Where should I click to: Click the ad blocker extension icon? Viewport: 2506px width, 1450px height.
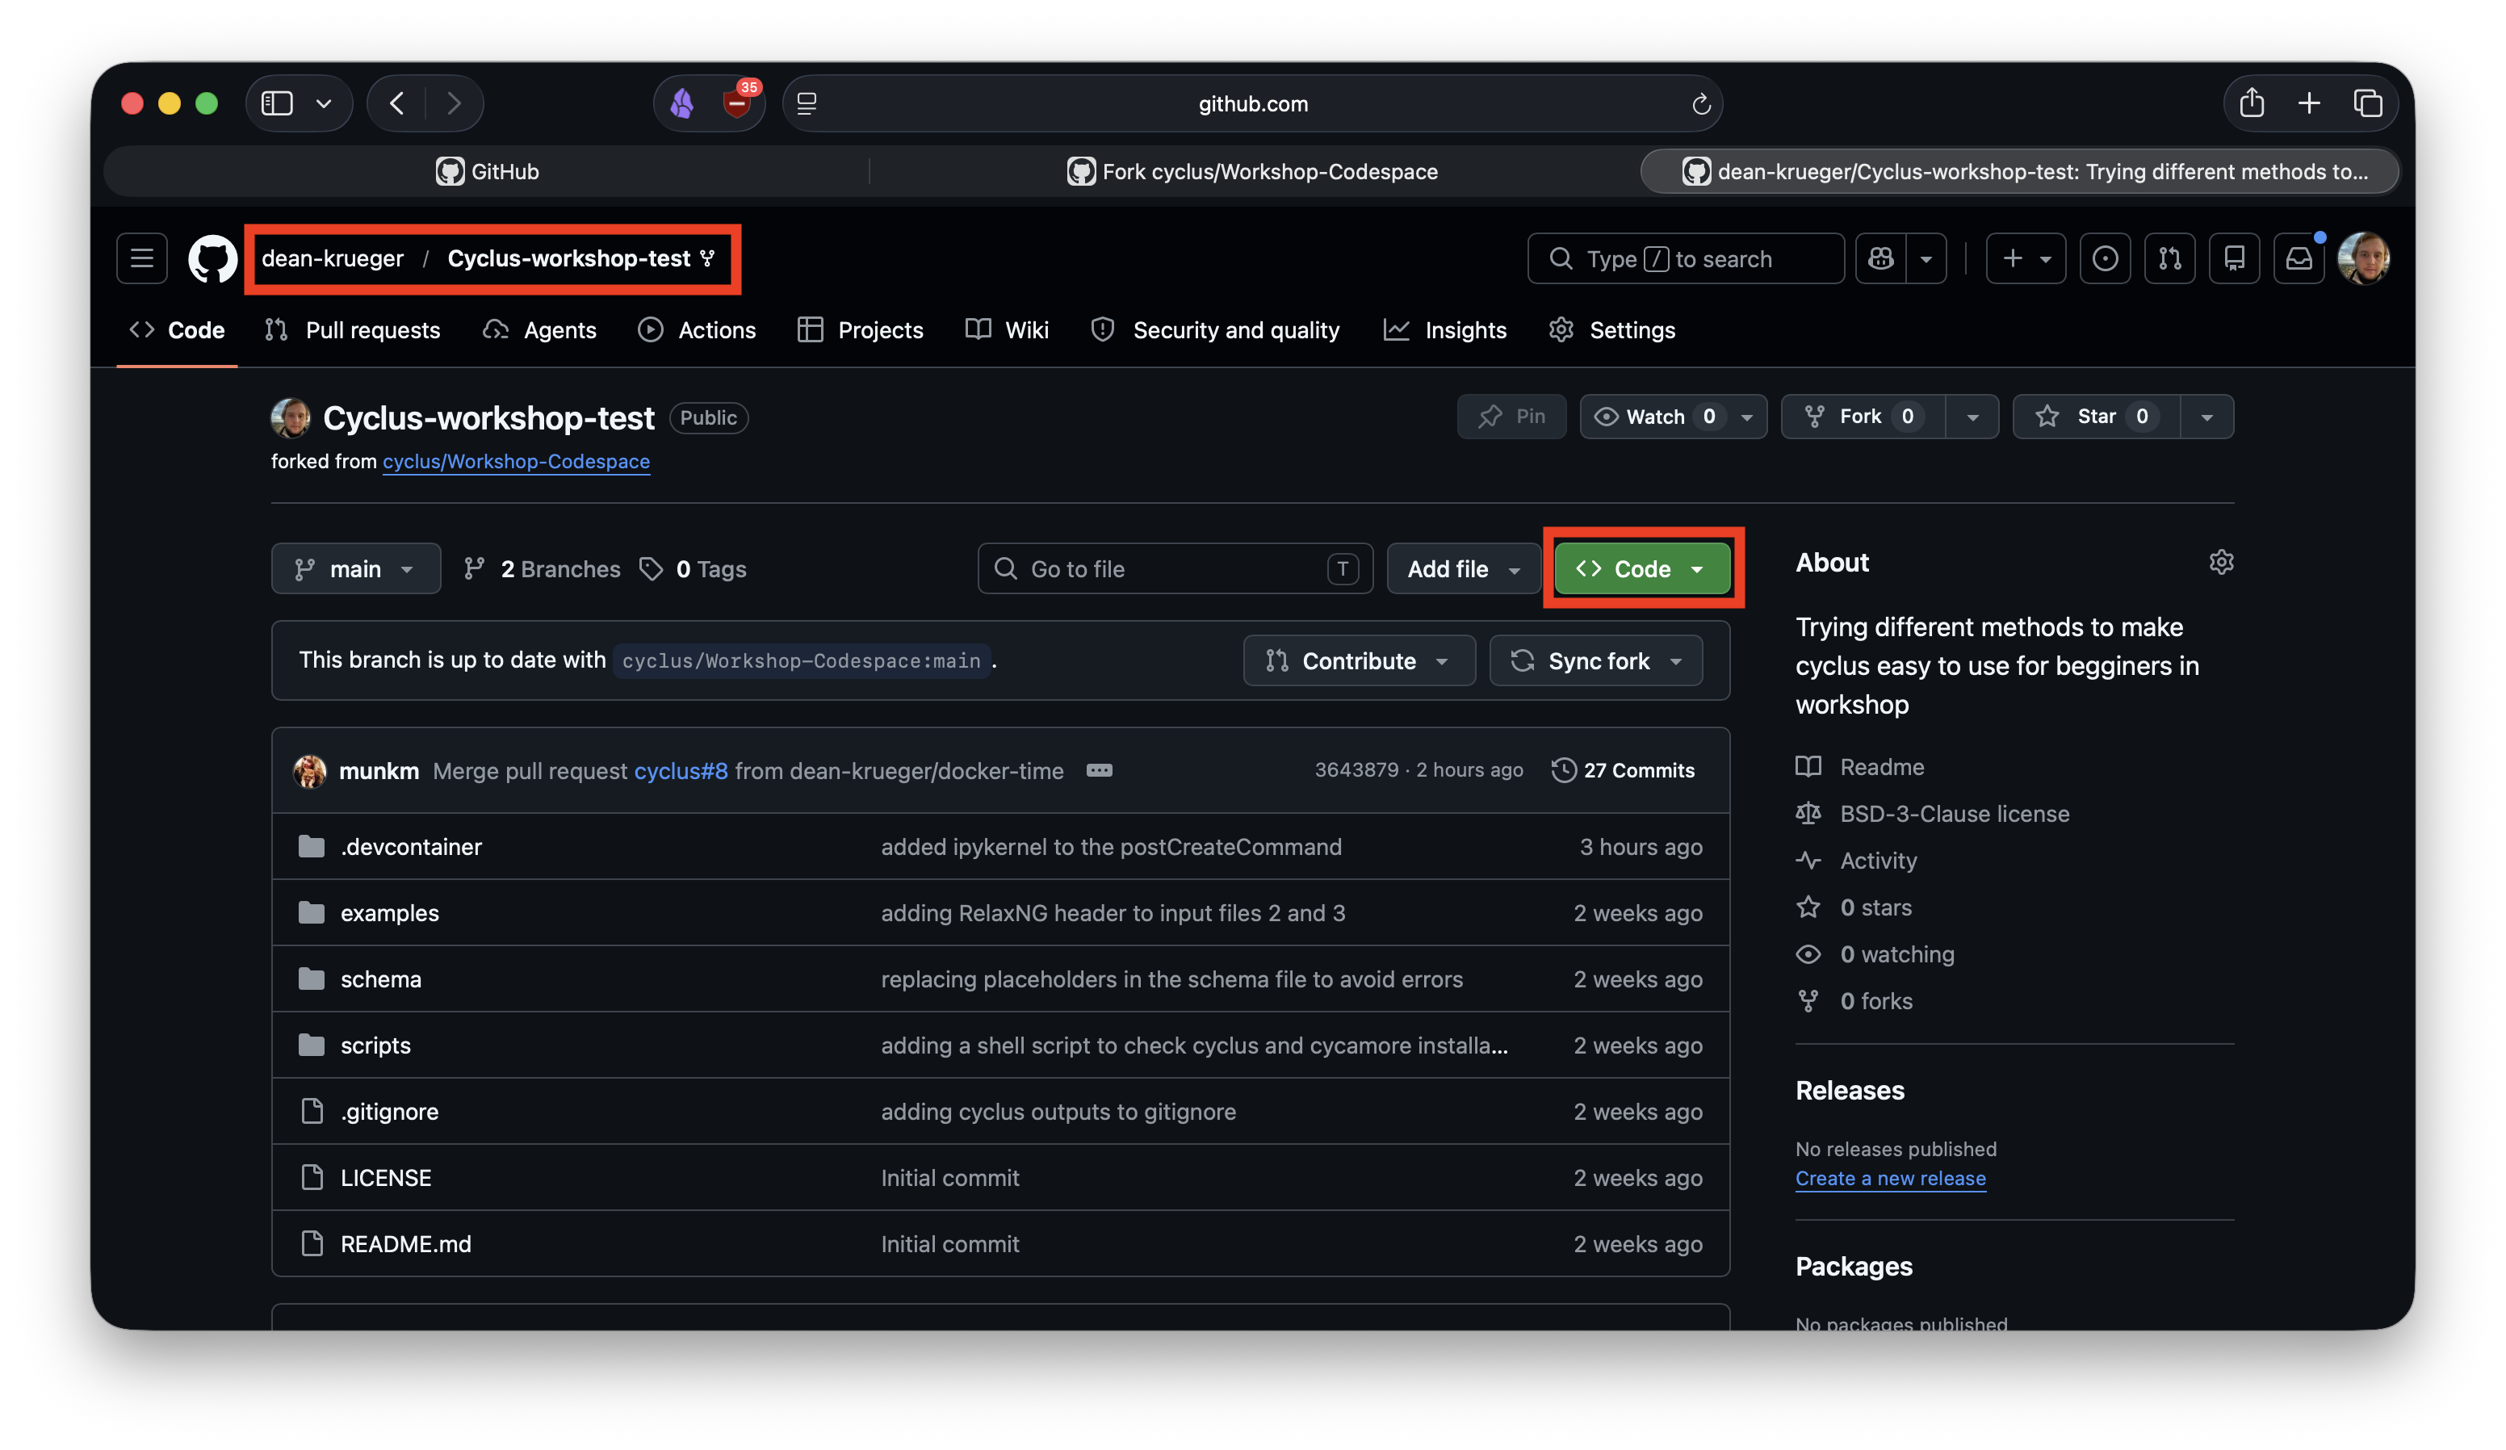(x=737, y=102)
